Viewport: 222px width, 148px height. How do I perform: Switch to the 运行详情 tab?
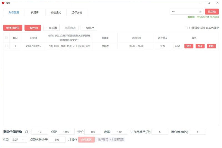(x=77, y=12)
